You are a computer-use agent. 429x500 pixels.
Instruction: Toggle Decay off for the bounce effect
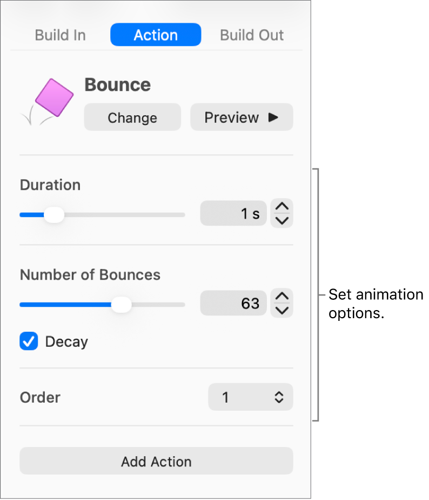[29, 341]
